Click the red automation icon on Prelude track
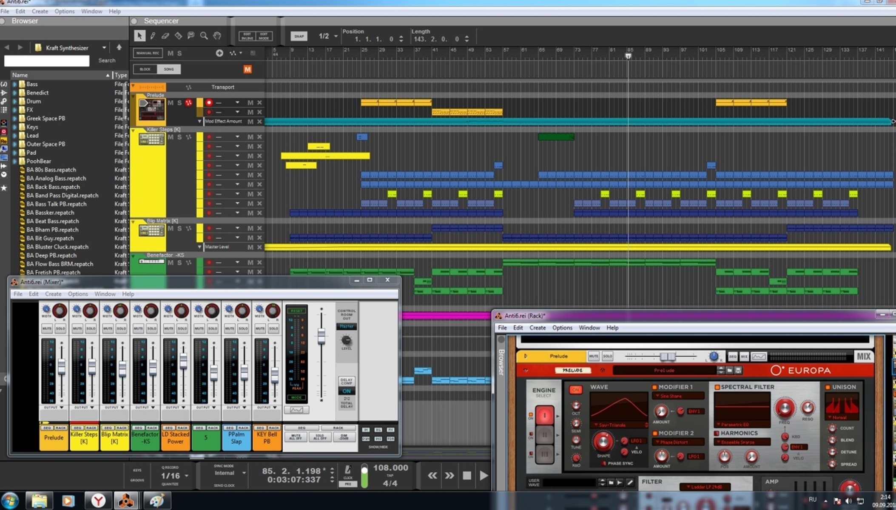The width and height of the screenshot is (896, 510). click(189, 103)
